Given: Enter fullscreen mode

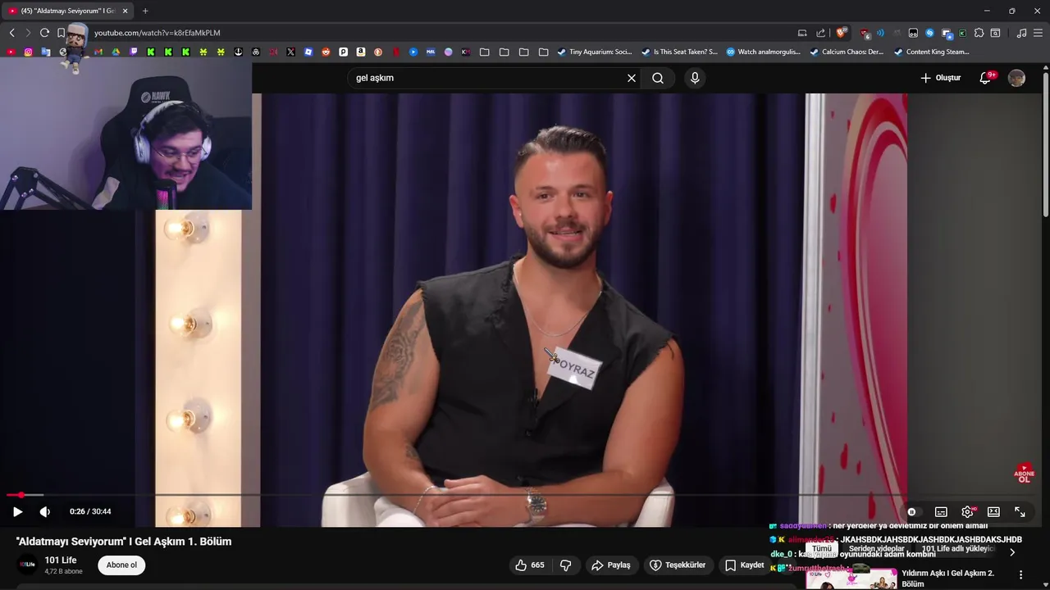Looking at the screenshot, I should click(1020, 511).
